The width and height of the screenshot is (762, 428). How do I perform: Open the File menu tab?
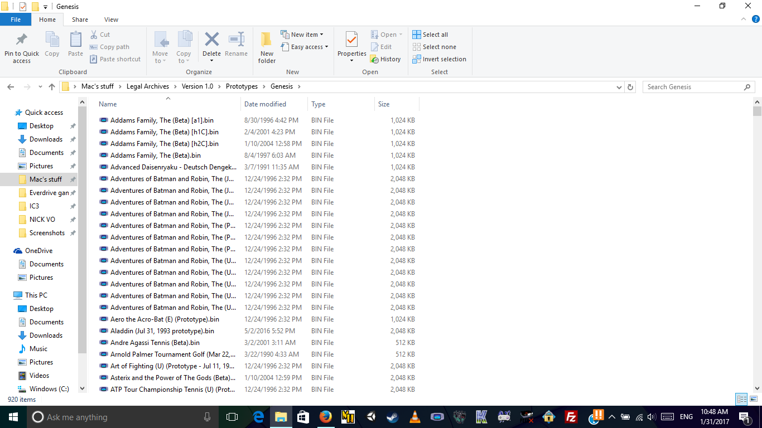point(16,20)
